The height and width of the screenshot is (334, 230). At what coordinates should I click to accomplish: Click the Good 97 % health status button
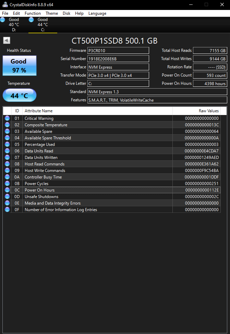(x=19, y=66)
